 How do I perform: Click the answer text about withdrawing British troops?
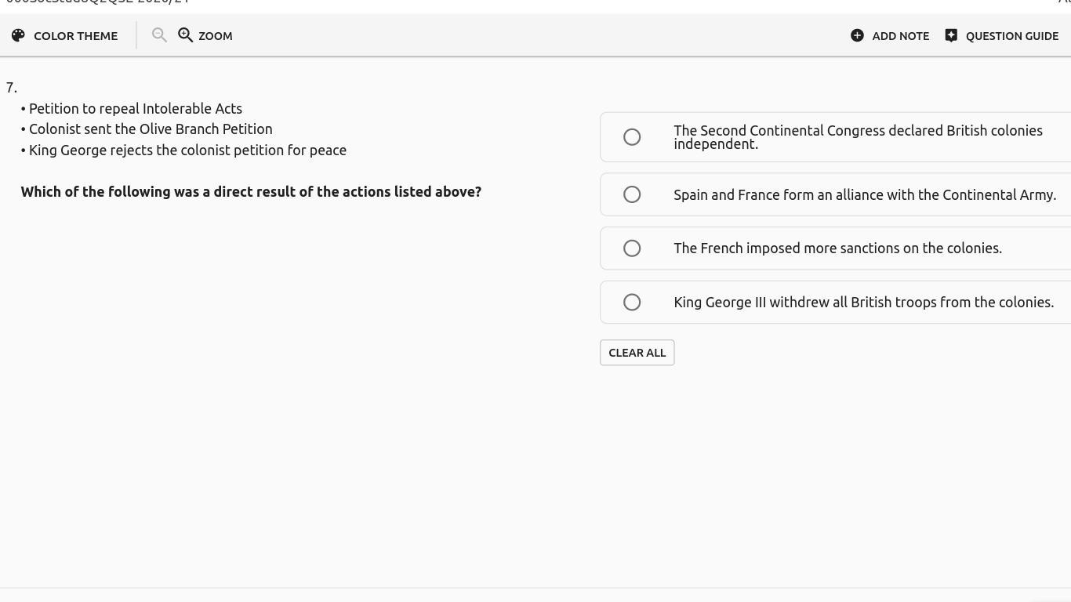click(x=863, y=303)
